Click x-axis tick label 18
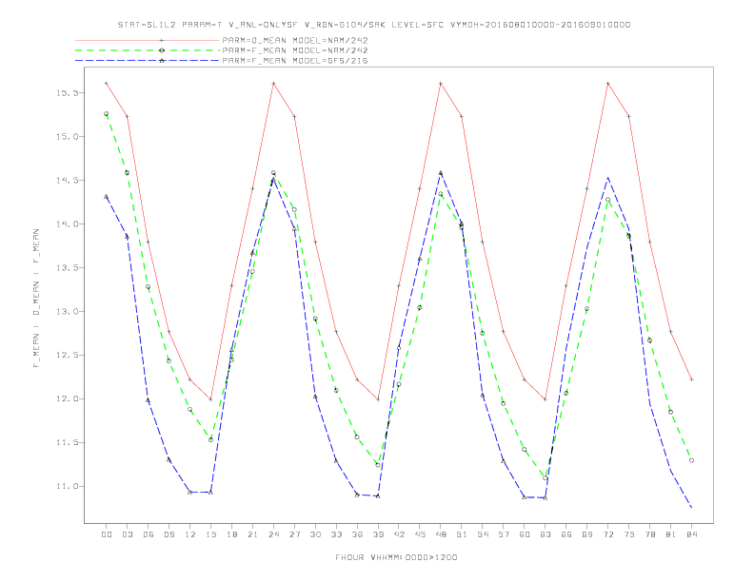Image resolution: width=754 pixels, height=582 pixels. coord(231,534)
